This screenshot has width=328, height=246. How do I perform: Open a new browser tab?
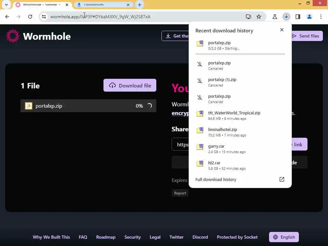[x=140, y=4]
